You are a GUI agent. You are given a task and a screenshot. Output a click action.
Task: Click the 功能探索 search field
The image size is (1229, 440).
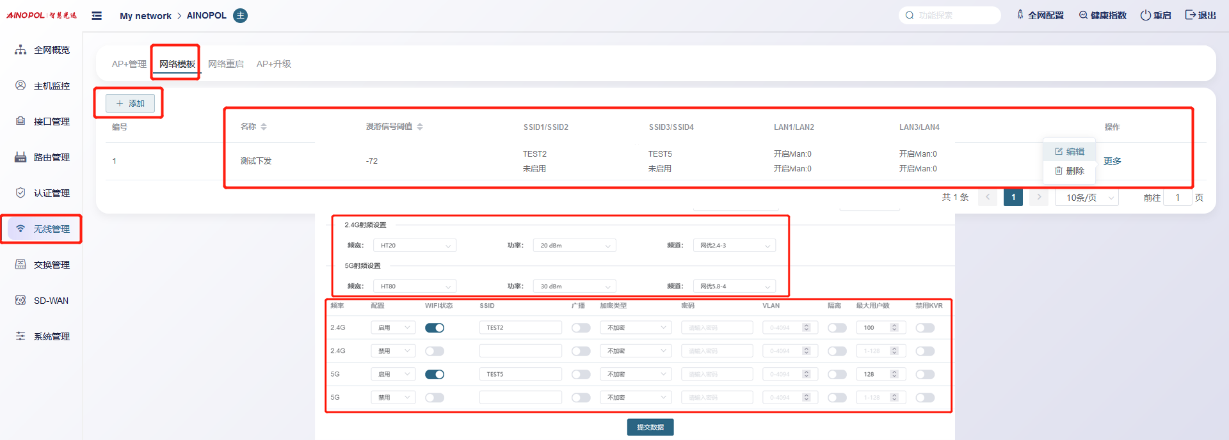(954, 15)
